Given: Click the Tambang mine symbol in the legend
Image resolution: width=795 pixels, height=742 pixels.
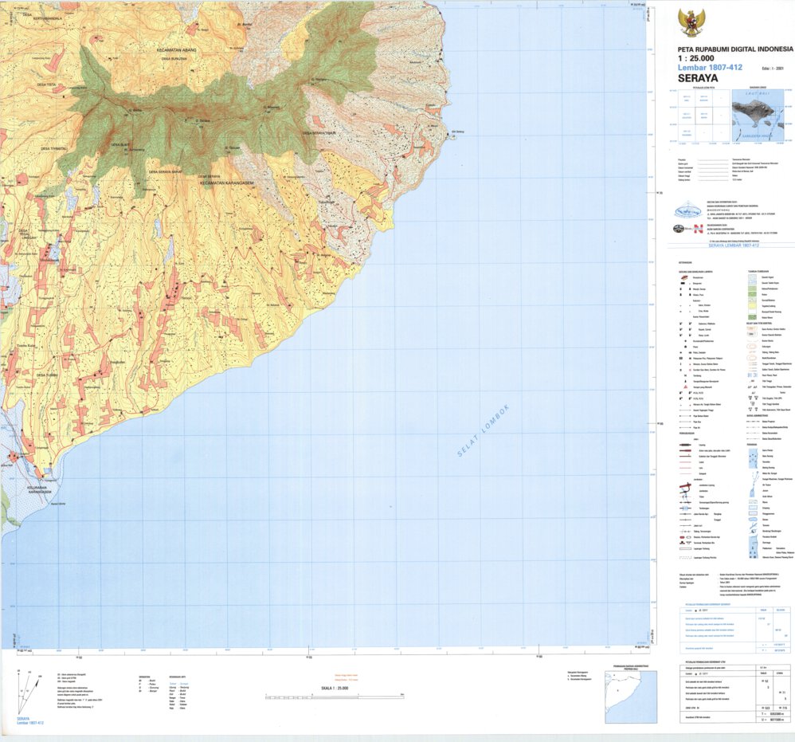Looking at the screenshot, I should tap(683, 375).
